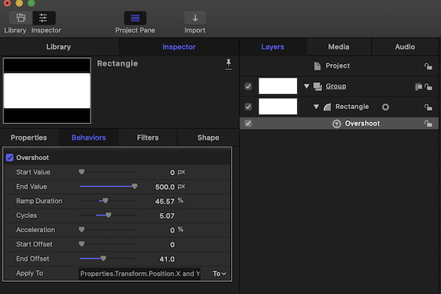Click the Overshoot behavior gear icon
This screenshot has width=441, height=294.
(x=336, y=123)
